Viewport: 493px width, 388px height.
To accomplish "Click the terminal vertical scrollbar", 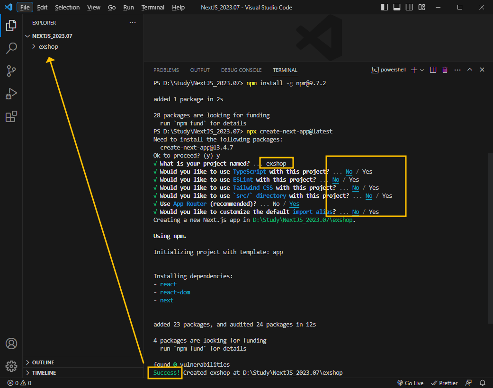I will 491,238.
